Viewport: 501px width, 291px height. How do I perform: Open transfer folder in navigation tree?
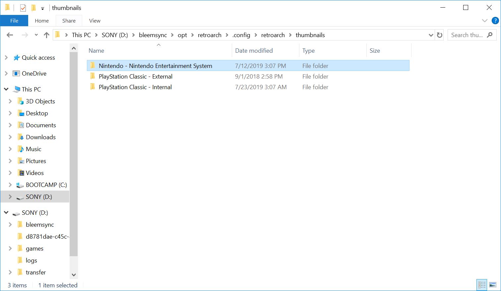coord(36,272)
